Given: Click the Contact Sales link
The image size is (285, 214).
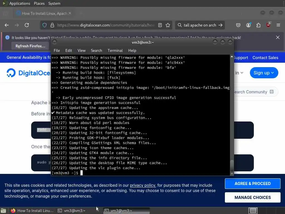Looking at the screenshot, I should click(x=265, y=58).
